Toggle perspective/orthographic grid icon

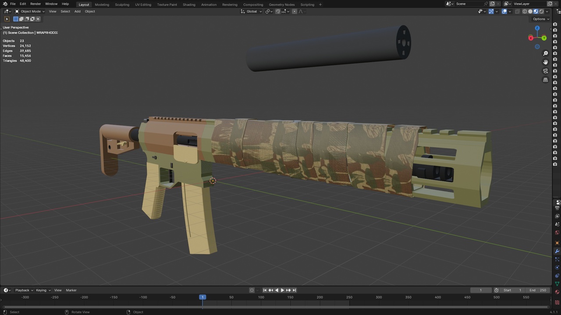pos(545,80)
